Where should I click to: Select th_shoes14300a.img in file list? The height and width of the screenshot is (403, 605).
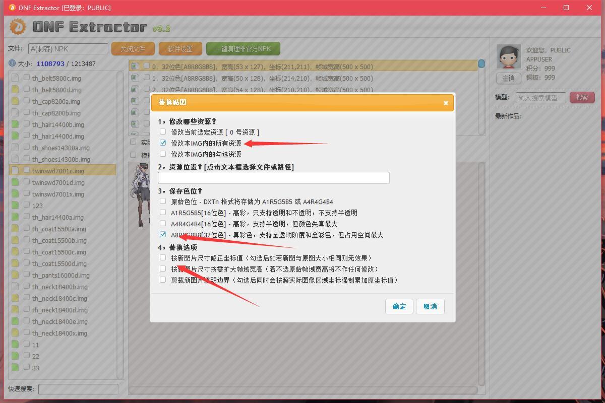pyautogui.click(x=61, y=148)
